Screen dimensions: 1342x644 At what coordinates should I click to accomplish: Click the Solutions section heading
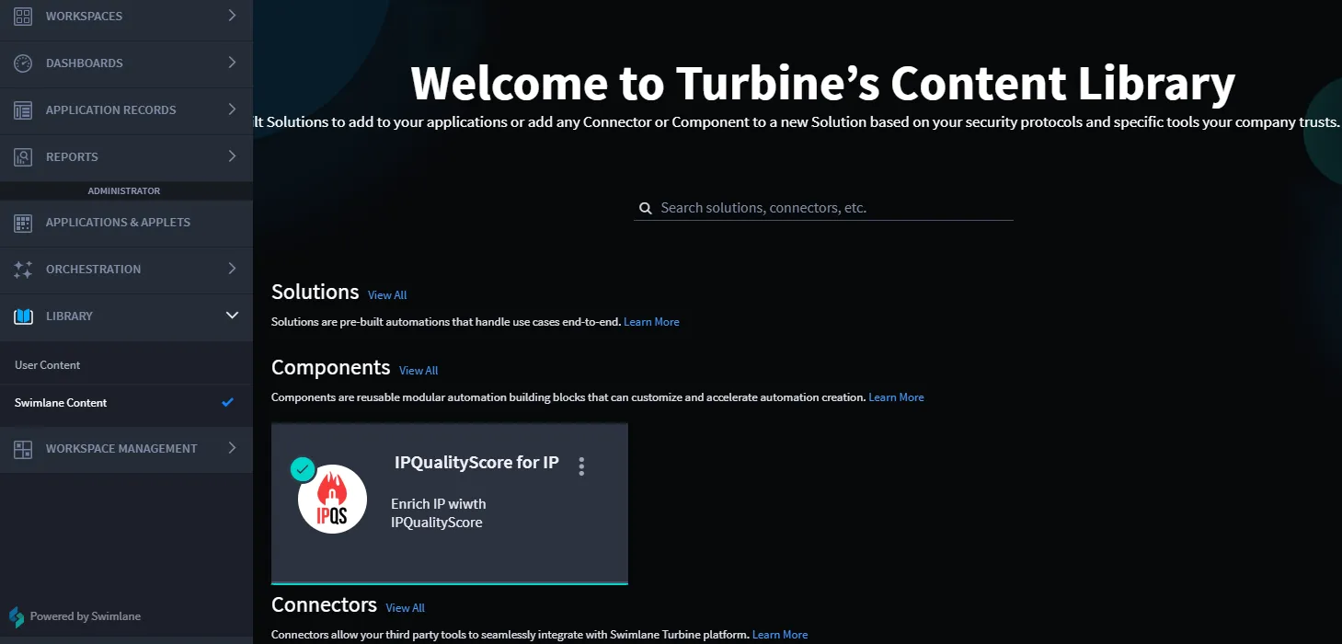315,293
